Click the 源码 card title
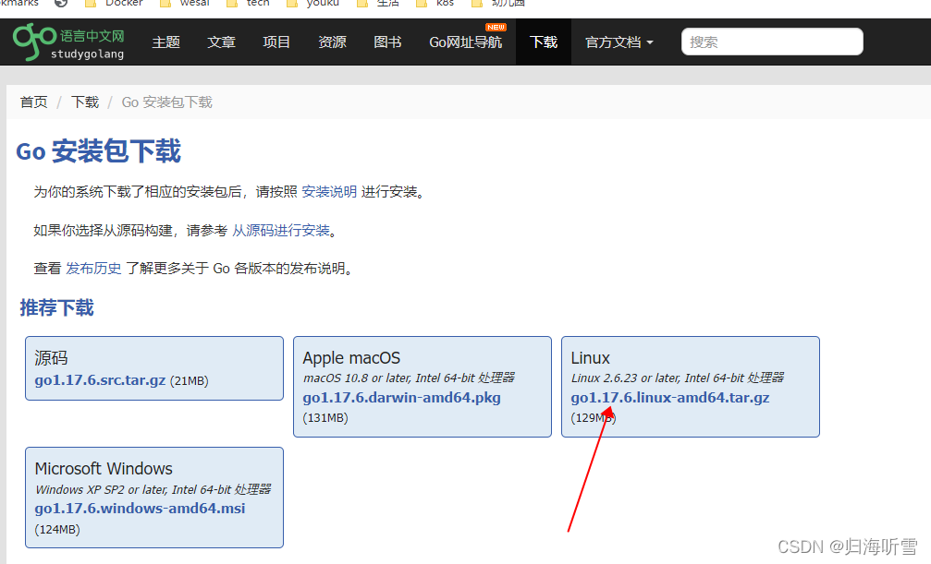The image size is (931, 564). tap(51, 357)
